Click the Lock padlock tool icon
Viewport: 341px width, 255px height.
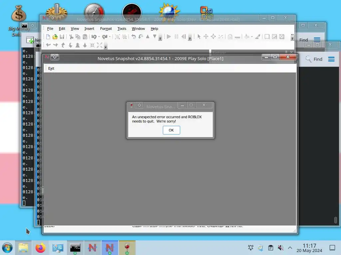[x=230, y=37]
